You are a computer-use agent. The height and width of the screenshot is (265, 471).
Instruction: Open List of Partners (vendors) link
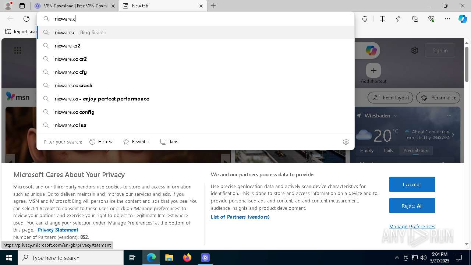click(x=240, y=217)
